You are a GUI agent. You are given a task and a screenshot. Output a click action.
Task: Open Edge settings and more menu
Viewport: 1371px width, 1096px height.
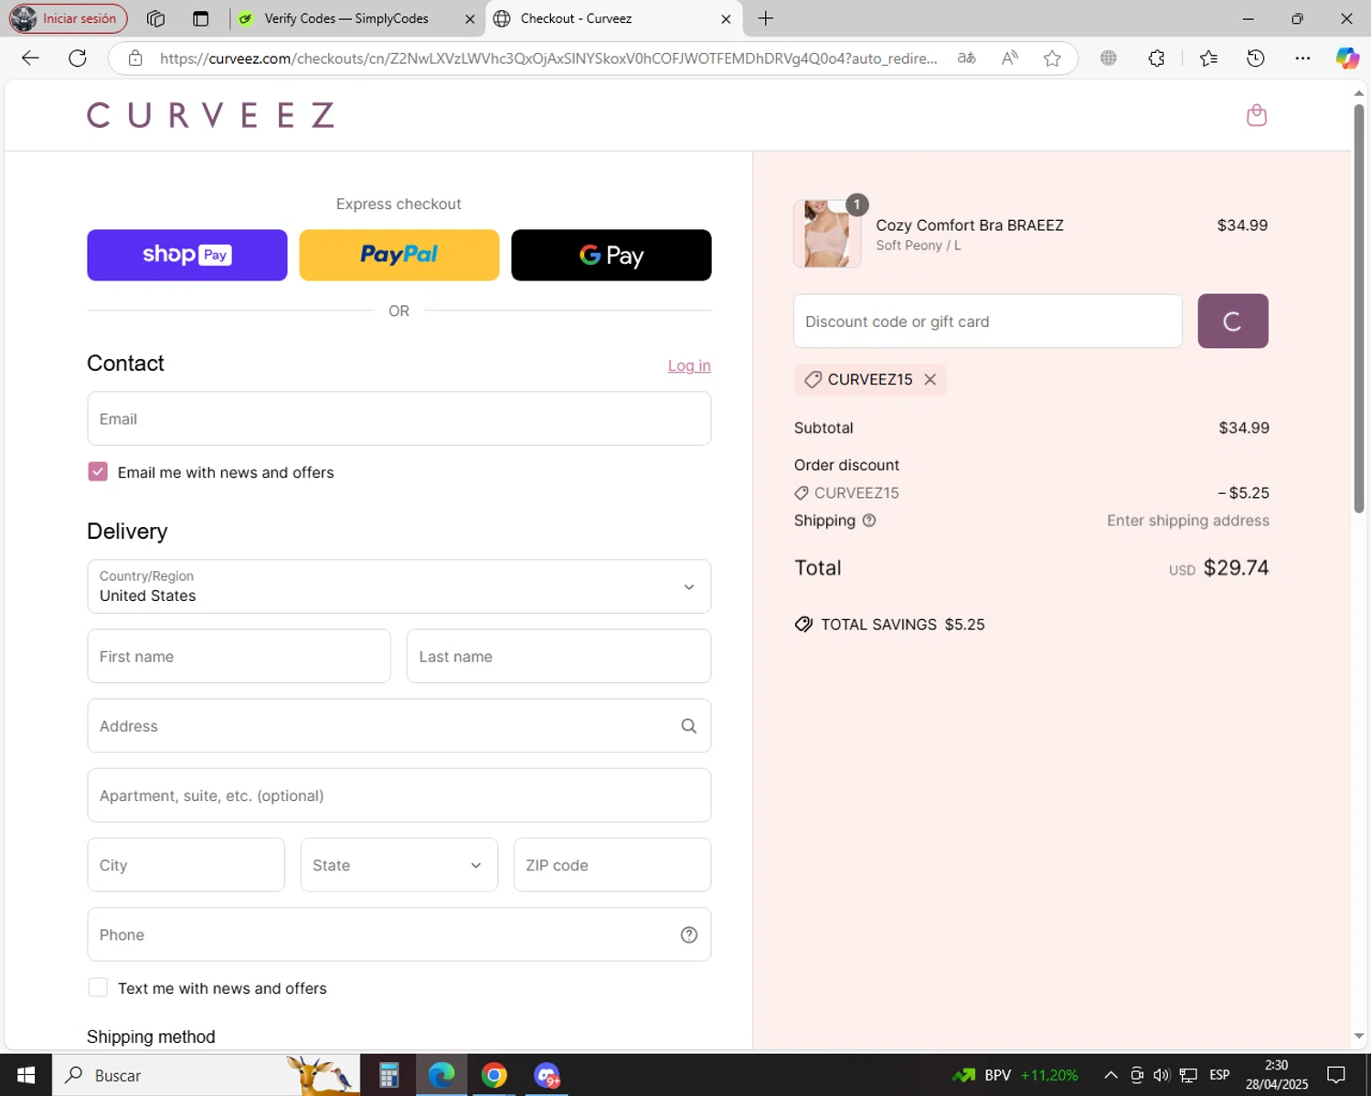point(1302,58)
